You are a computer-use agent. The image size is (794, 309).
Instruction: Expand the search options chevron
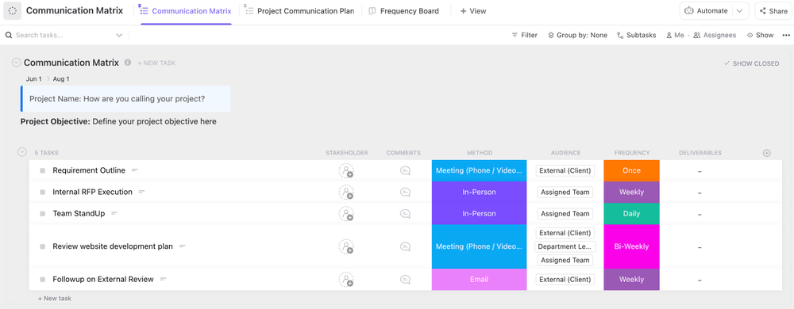(120, 36)
